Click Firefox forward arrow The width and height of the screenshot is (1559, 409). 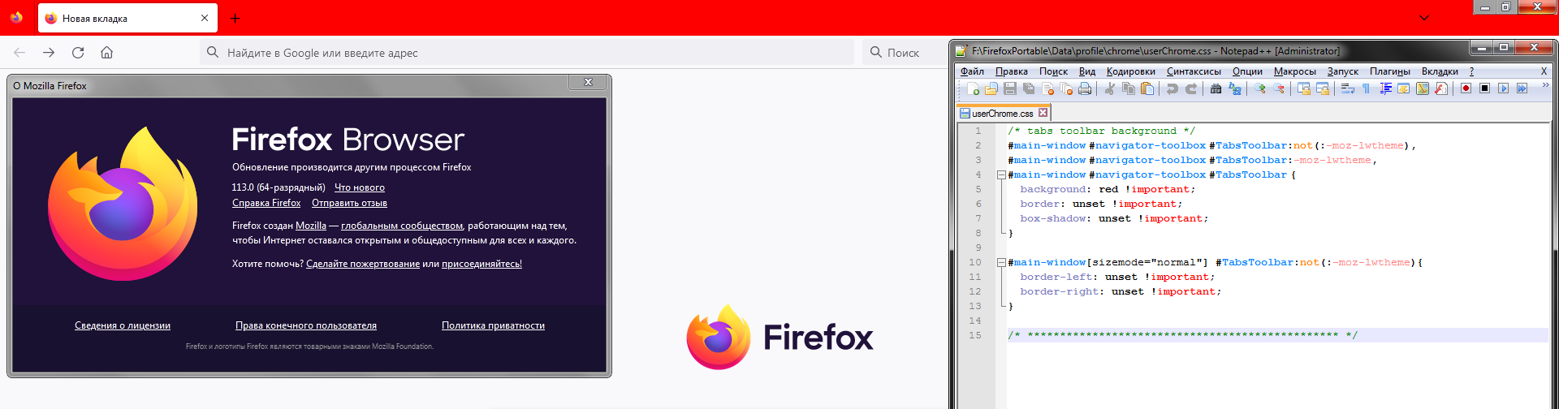(49, 53)
